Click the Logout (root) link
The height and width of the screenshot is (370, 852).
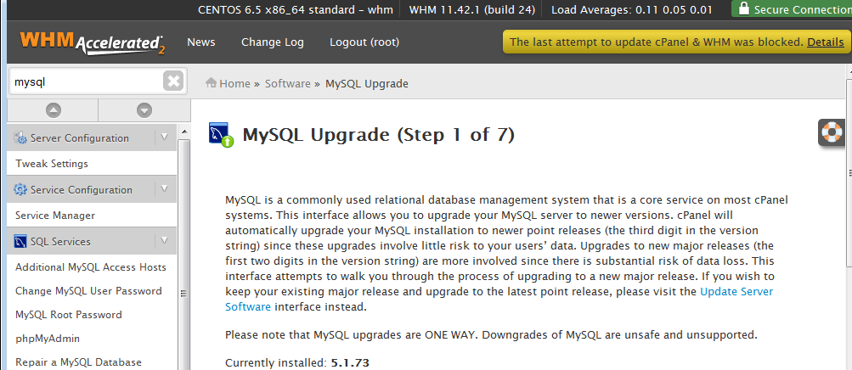364,42
